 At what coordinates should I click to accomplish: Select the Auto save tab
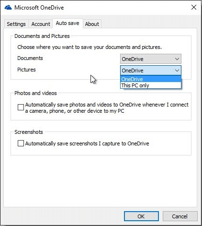pos(67,24)
